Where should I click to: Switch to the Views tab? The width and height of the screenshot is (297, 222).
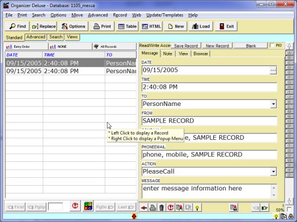(72, 37)
